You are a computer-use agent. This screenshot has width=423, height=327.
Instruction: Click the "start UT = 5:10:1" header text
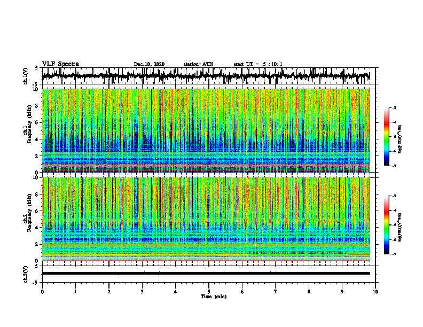[x=258, y=64]
